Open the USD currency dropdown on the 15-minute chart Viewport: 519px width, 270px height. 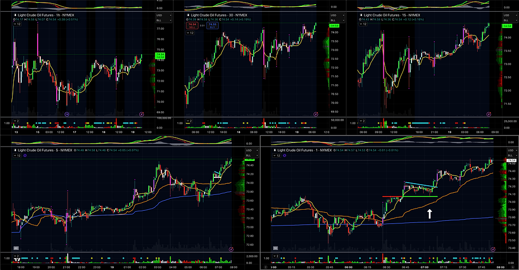pos(511,15)
